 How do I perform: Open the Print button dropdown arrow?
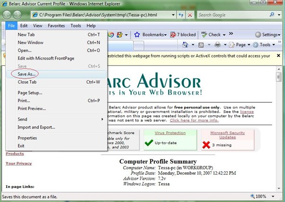[225, 45]
